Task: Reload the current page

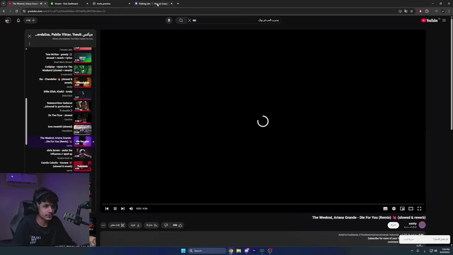Action: tap(16, 11)
